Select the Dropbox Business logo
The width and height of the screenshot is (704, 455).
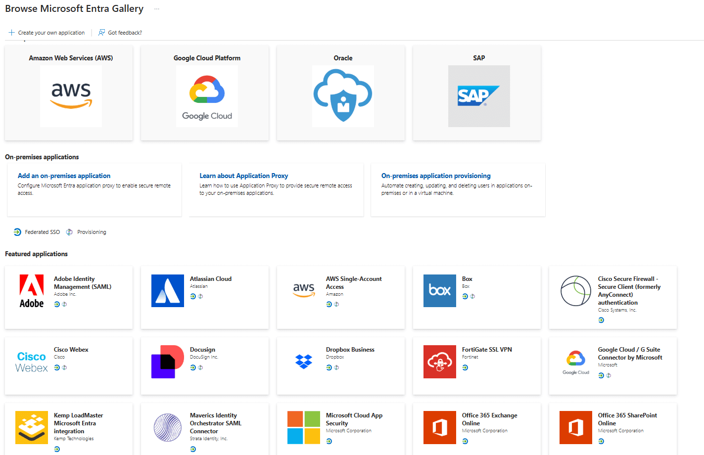304,362
